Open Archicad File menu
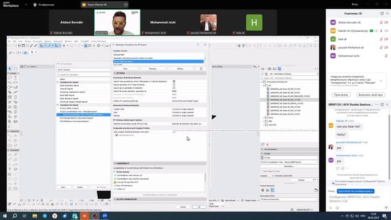Viewport: 391px width, 220px height. click(x=10, y=41)
